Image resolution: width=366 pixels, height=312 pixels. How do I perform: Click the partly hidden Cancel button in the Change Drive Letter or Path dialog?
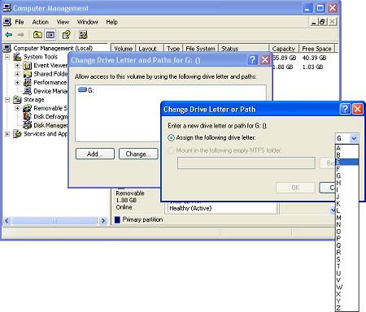pyautogui.click(x=328, y=188)
